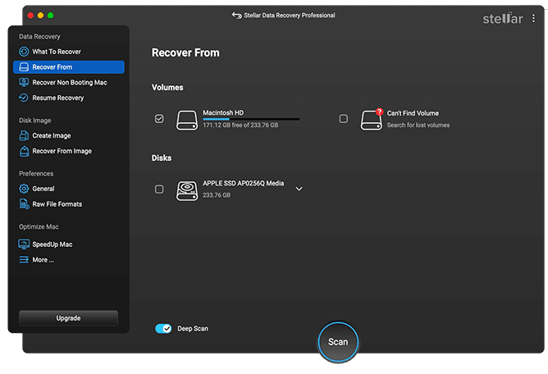Click the Recover Non Booting Mac icon
The width and height of the screenshot is (548, 374).
pos(24,83)
